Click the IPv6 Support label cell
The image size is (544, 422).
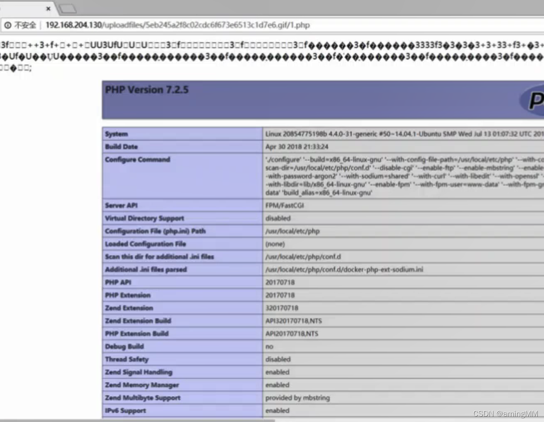click(182, 410)
